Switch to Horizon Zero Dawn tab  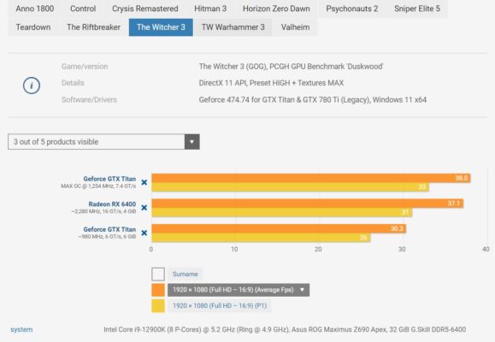click(276, 9)
